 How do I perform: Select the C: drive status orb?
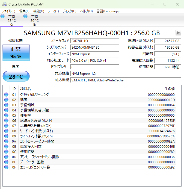pyautogui.click(x=3, y=17)
